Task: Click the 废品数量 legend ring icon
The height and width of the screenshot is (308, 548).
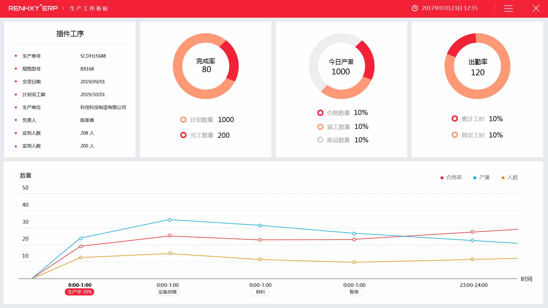Action: (x=320, y=140)
